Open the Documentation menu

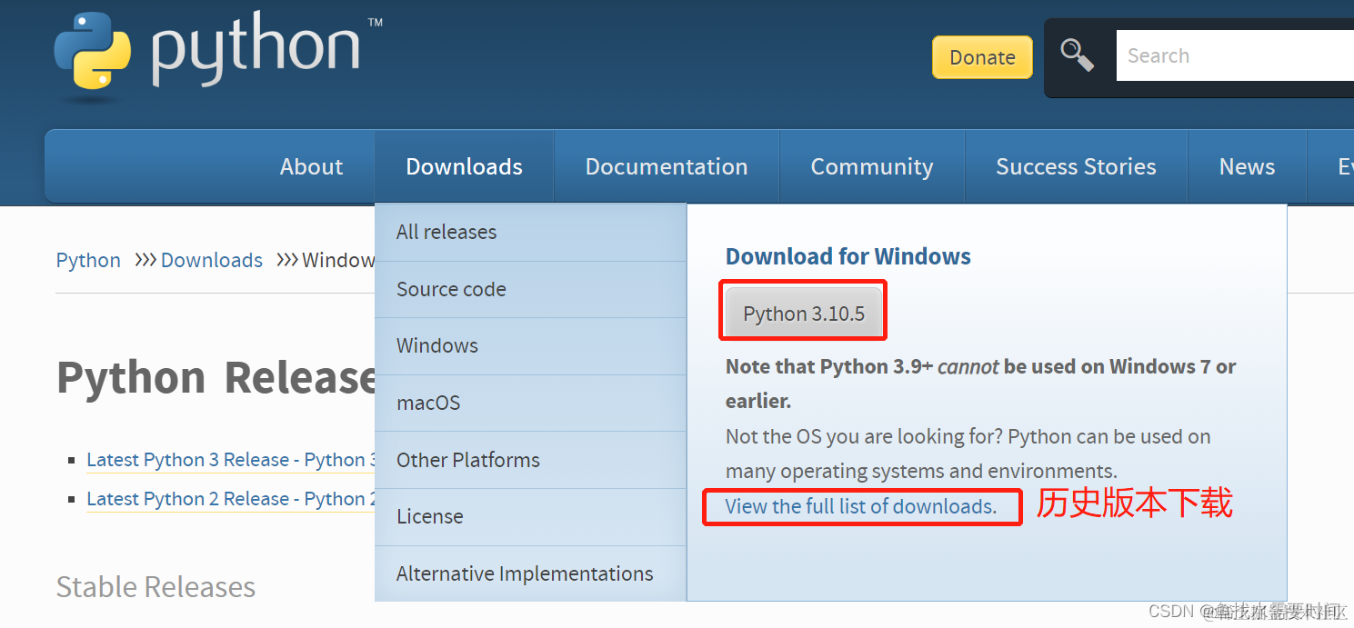pos(667,166)
